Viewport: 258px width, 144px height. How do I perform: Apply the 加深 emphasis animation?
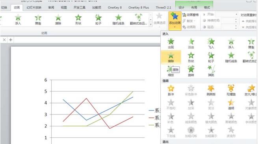click(191, 104)
